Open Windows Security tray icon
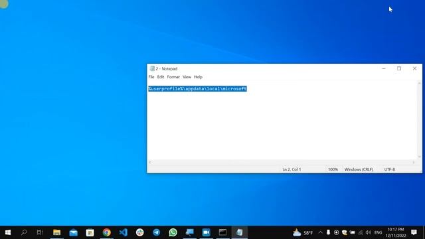 click(x=344, y=232)
